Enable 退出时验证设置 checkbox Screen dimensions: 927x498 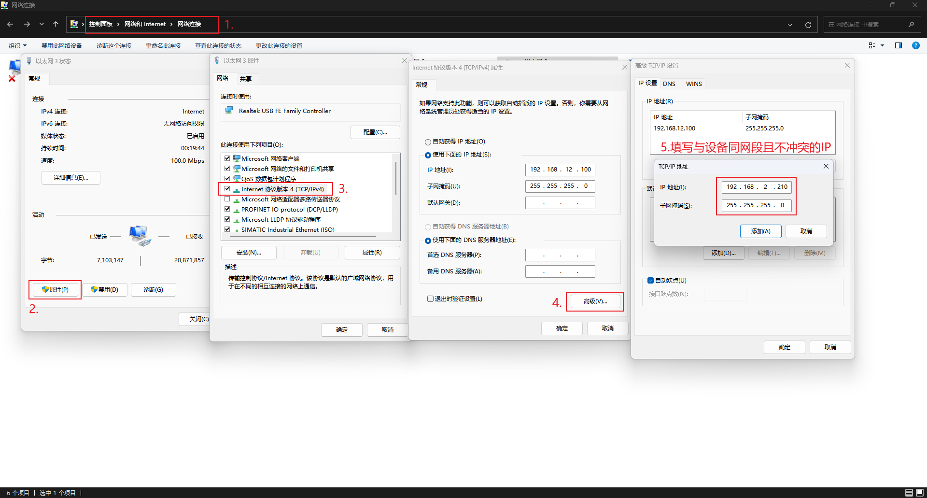430,299
